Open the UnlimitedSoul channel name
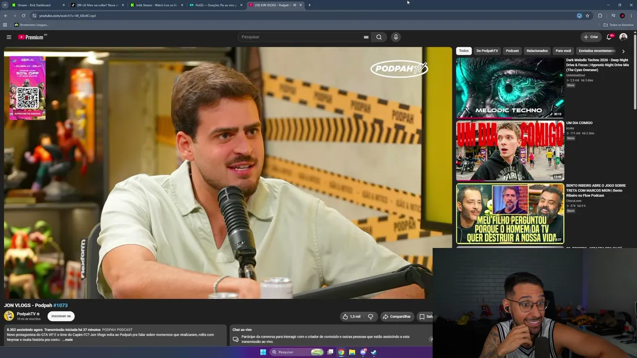The height and width of the screenshot is (358, 637). [575, 75]
